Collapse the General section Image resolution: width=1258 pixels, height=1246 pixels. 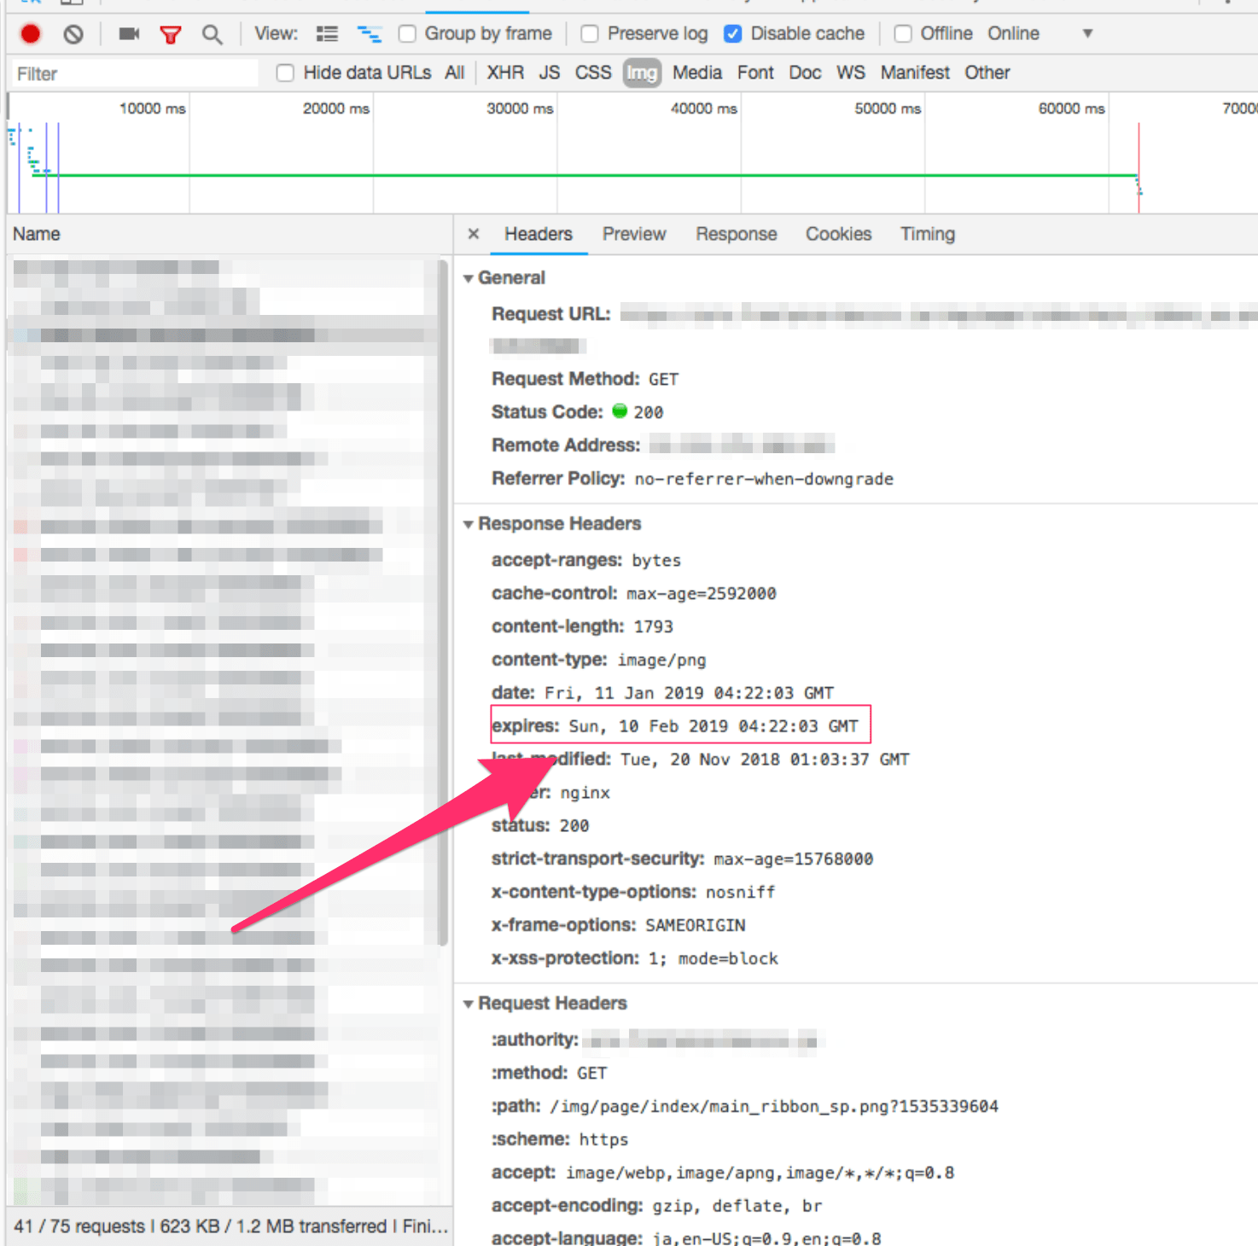tap(469, 278)
